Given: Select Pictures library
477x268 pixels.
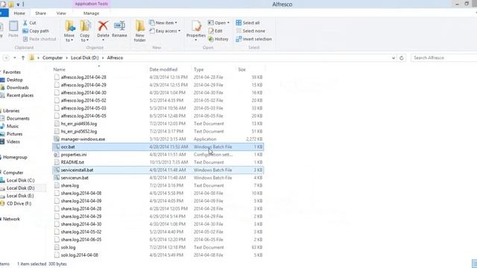Looking at the screenshot, I should click(14, 134).
